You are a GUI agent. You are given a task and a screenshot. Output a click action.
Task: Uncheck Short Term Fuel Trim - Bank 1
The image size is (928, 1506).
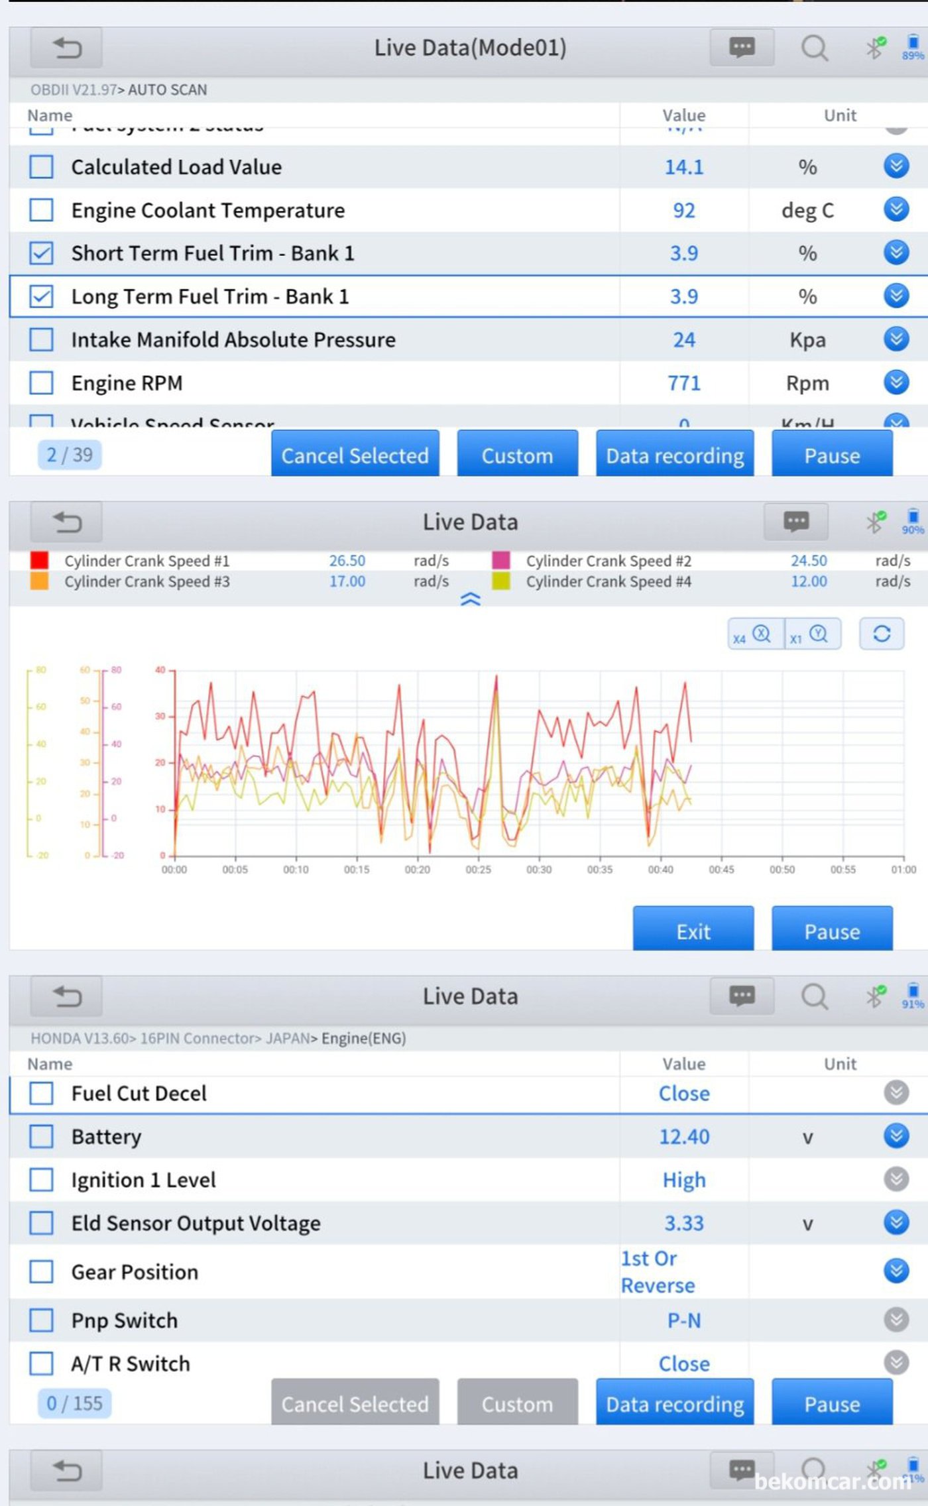click(x=41, y=253)
